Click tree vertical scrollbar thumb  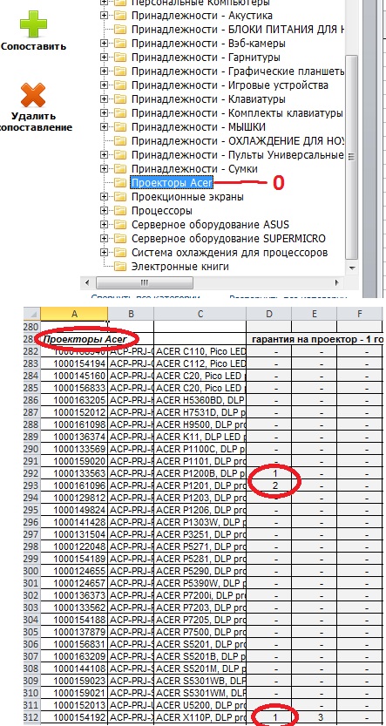[x=352, y=157]
